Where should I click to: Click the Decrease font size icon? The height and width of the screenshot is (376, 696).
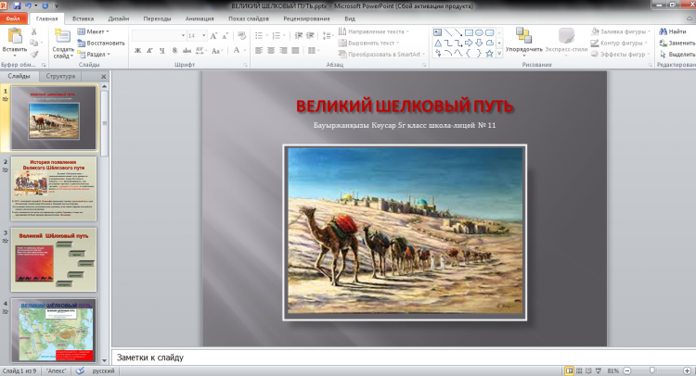point(226,36)
